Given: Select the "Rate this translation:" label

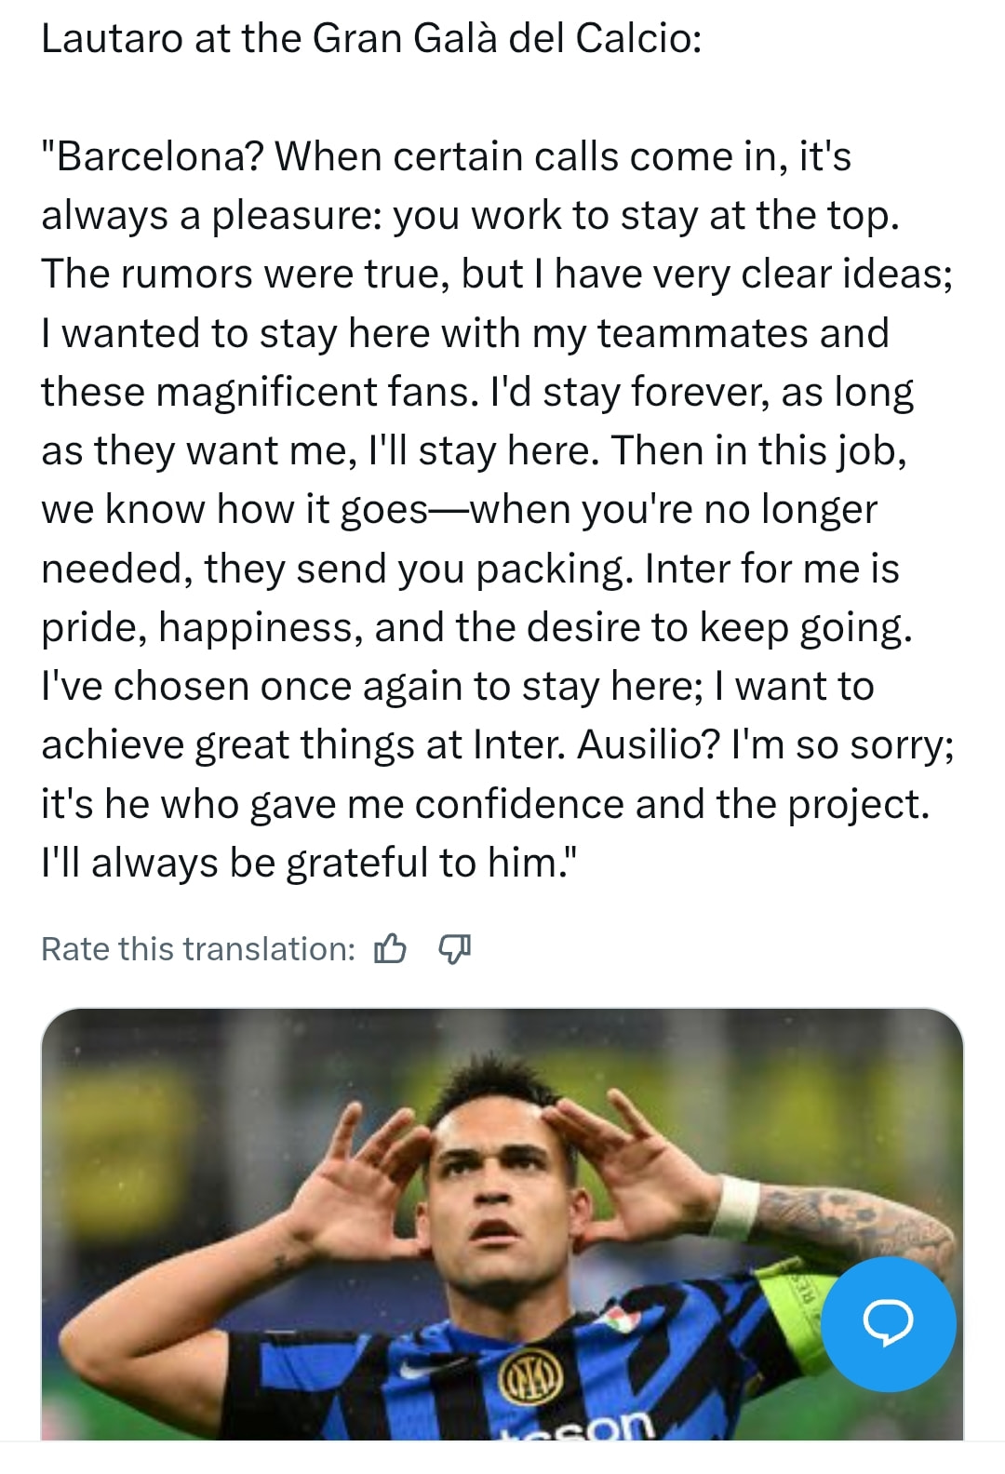Looking at the screenshot, I should pos(198,949).
